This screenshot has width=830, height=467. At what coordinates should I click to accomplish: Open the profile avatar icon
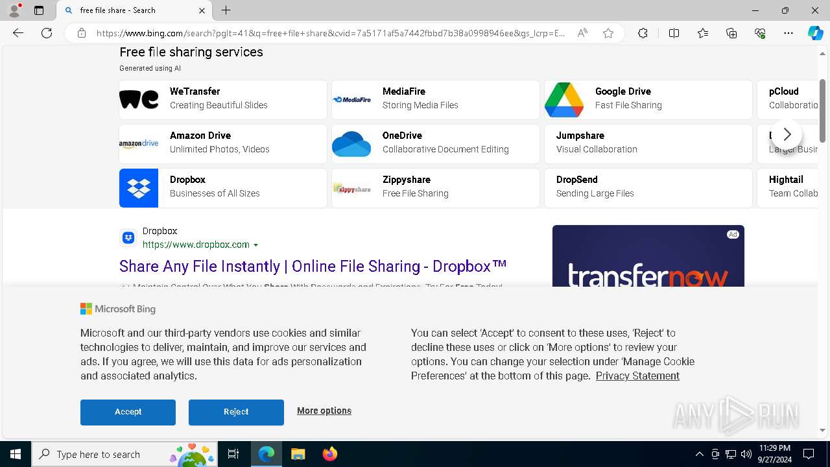coord(14,10)
